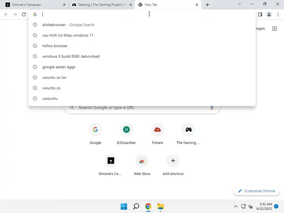Viewport: 284px width, 213px height.
Task: Select the New Tab tab
Action: tap(168, 5)
